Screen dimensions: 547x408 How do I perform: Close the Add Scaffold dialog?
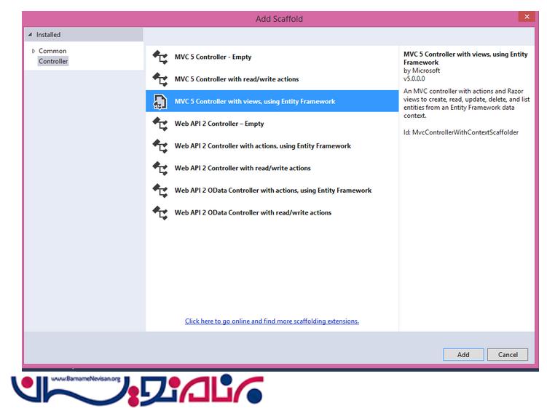(527, 17)
